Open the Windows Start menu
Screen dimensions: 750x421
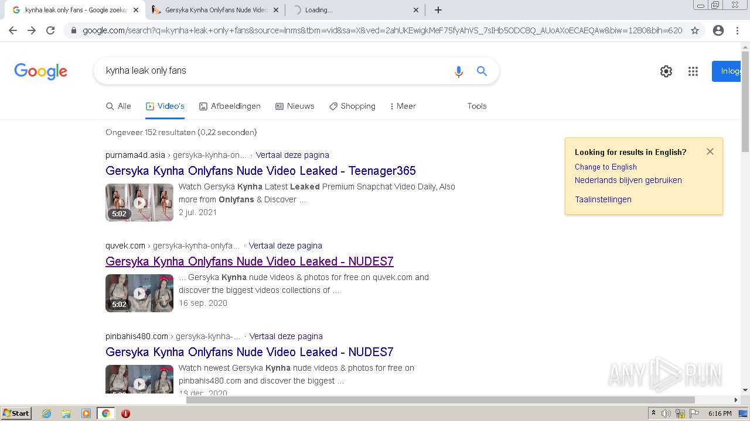16,413
